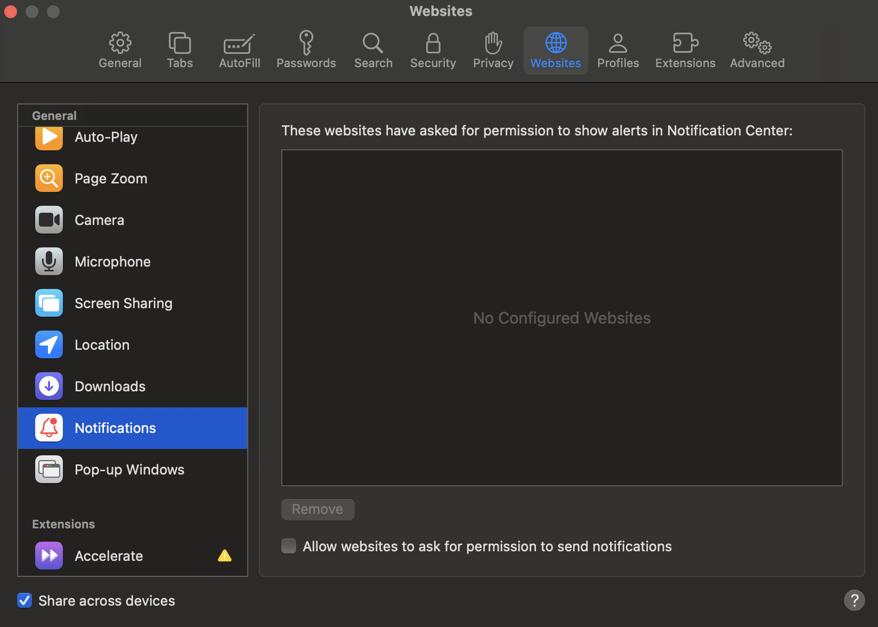Screen dimensions: 878x627
Task: Select the Accelerate extension icon
Action: click(49, 556)
